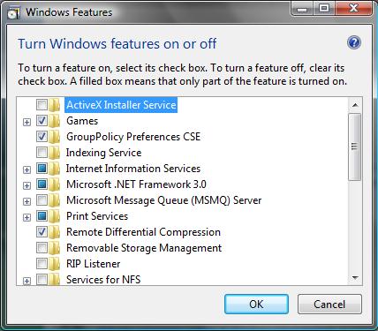Click the vertical scrollbar thumb in the features list
This screenshot has width=378, height=331.
point(354,147)
